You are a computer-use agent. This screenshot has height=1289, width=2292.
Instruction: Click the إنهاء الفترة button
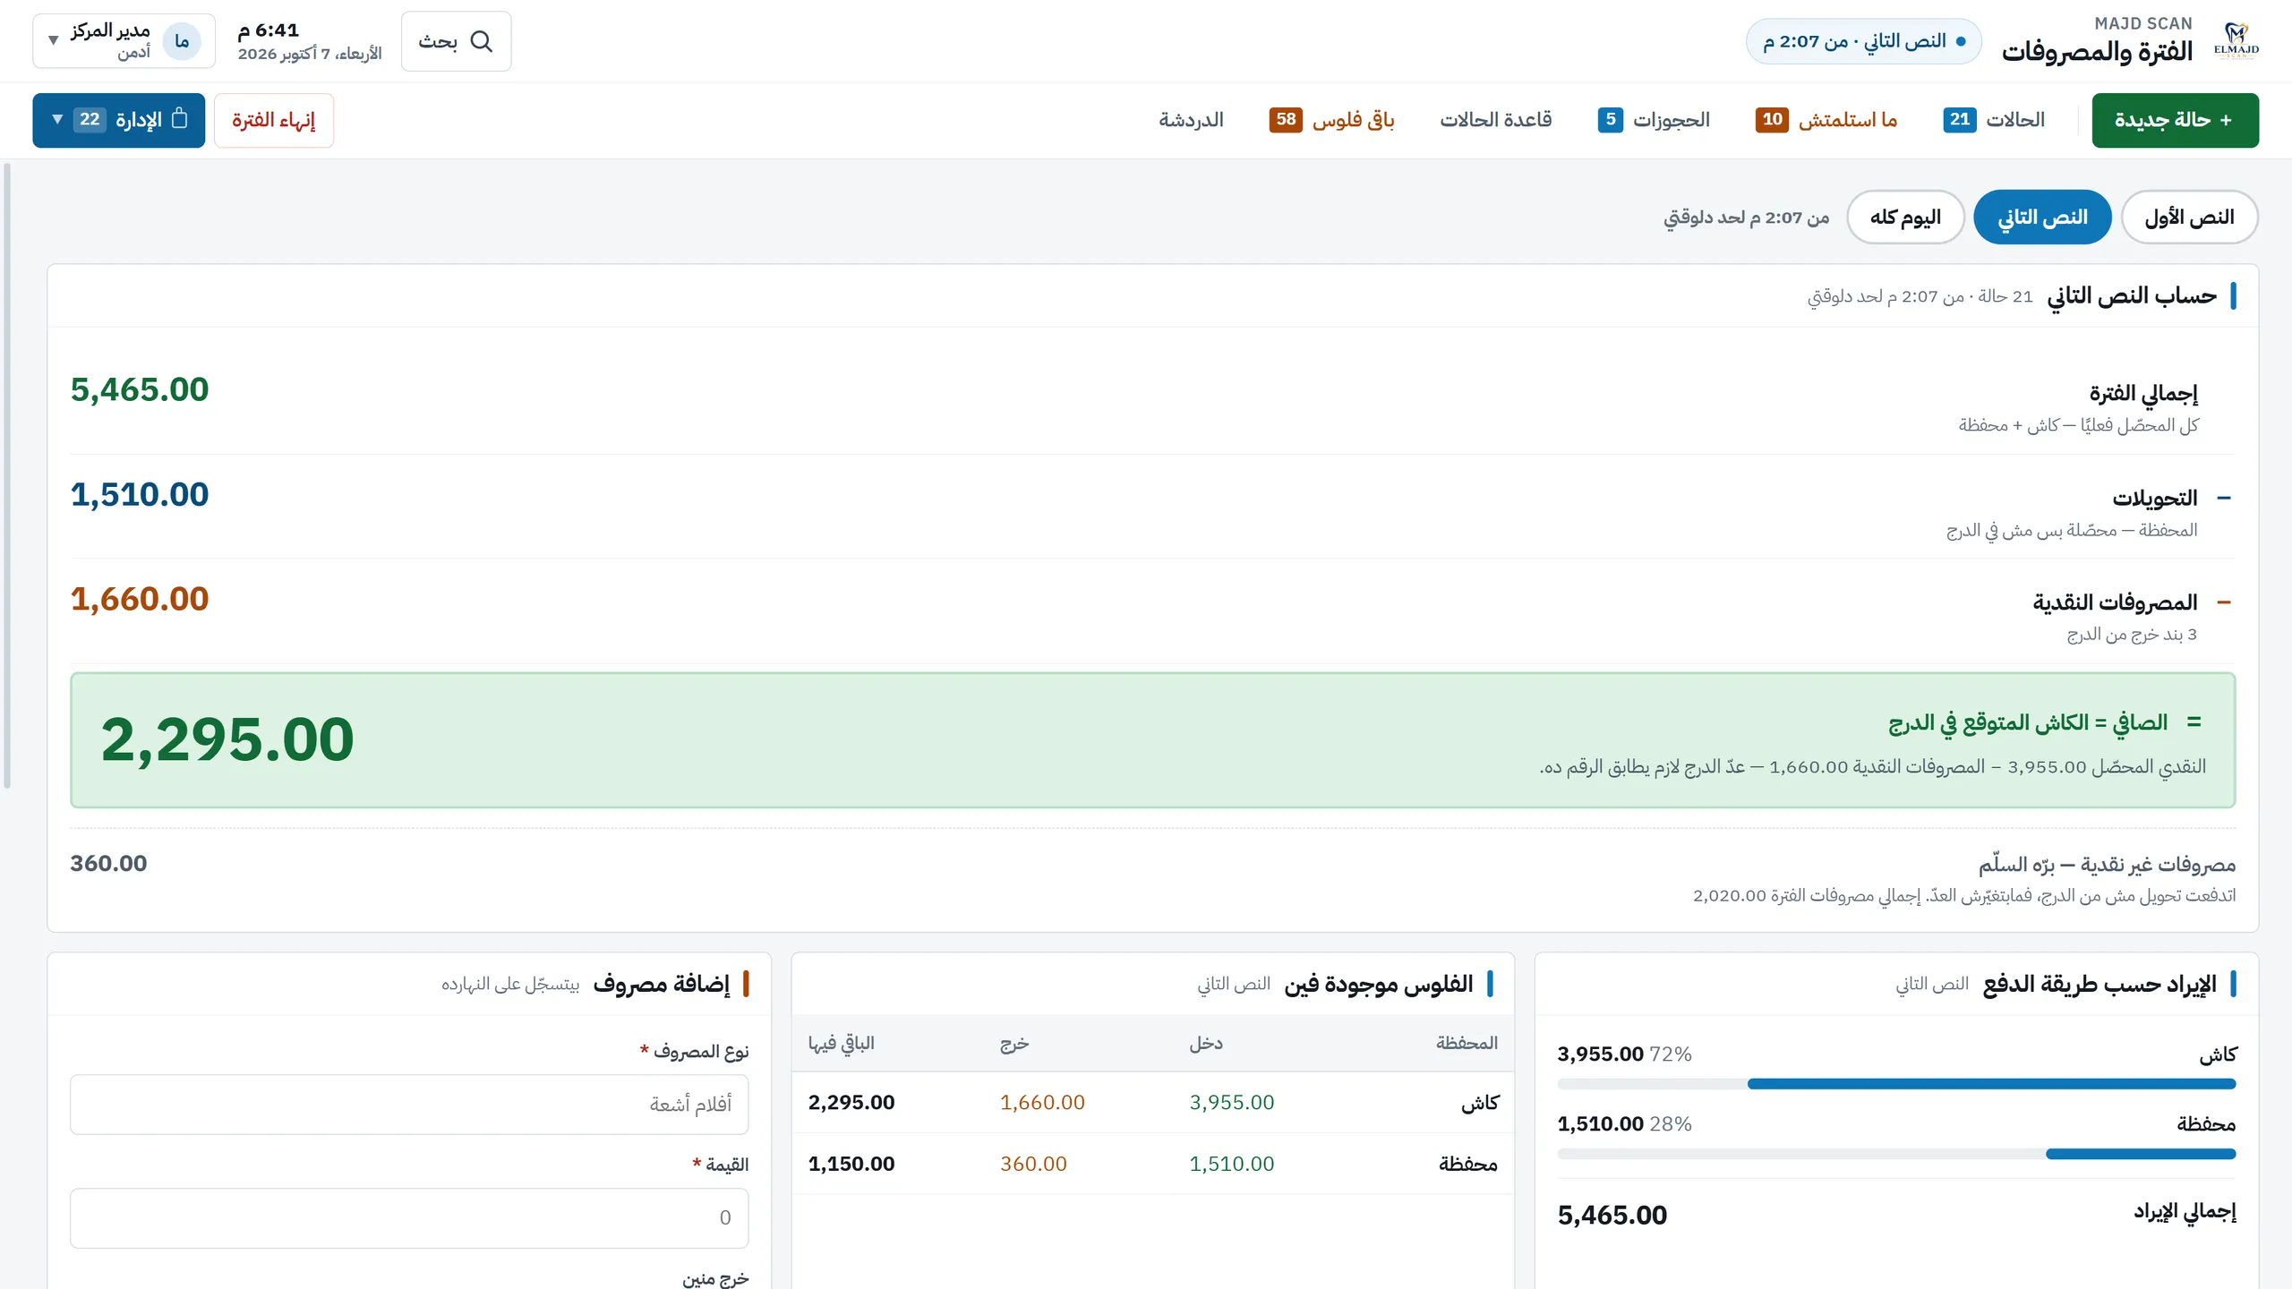(x=273, y=120)
